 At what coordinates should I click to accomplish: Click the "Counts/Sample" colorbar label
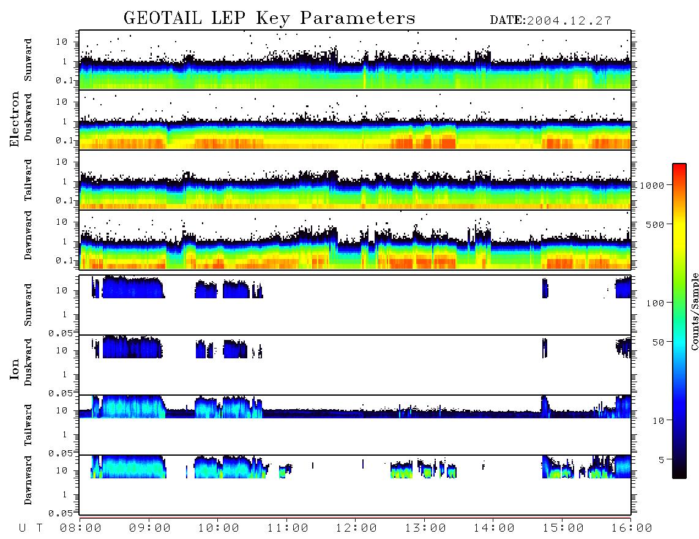coord(695,311)
